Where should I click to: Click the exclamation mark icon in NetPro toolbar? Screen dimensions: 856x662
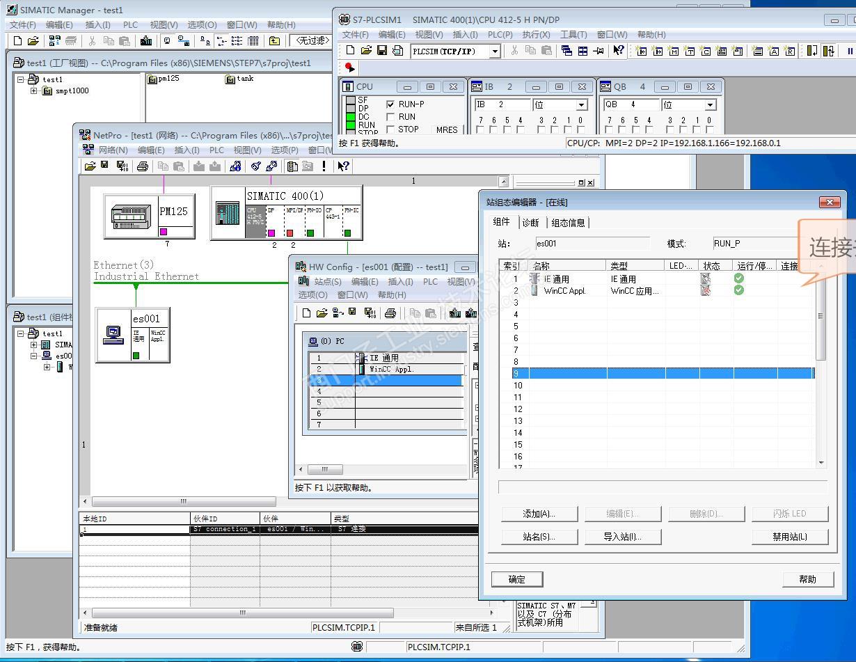tap(324, 166)
